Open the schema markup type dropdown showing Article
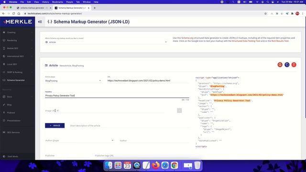The height and width of the screenshot is (172, 306). click(106, 42)
